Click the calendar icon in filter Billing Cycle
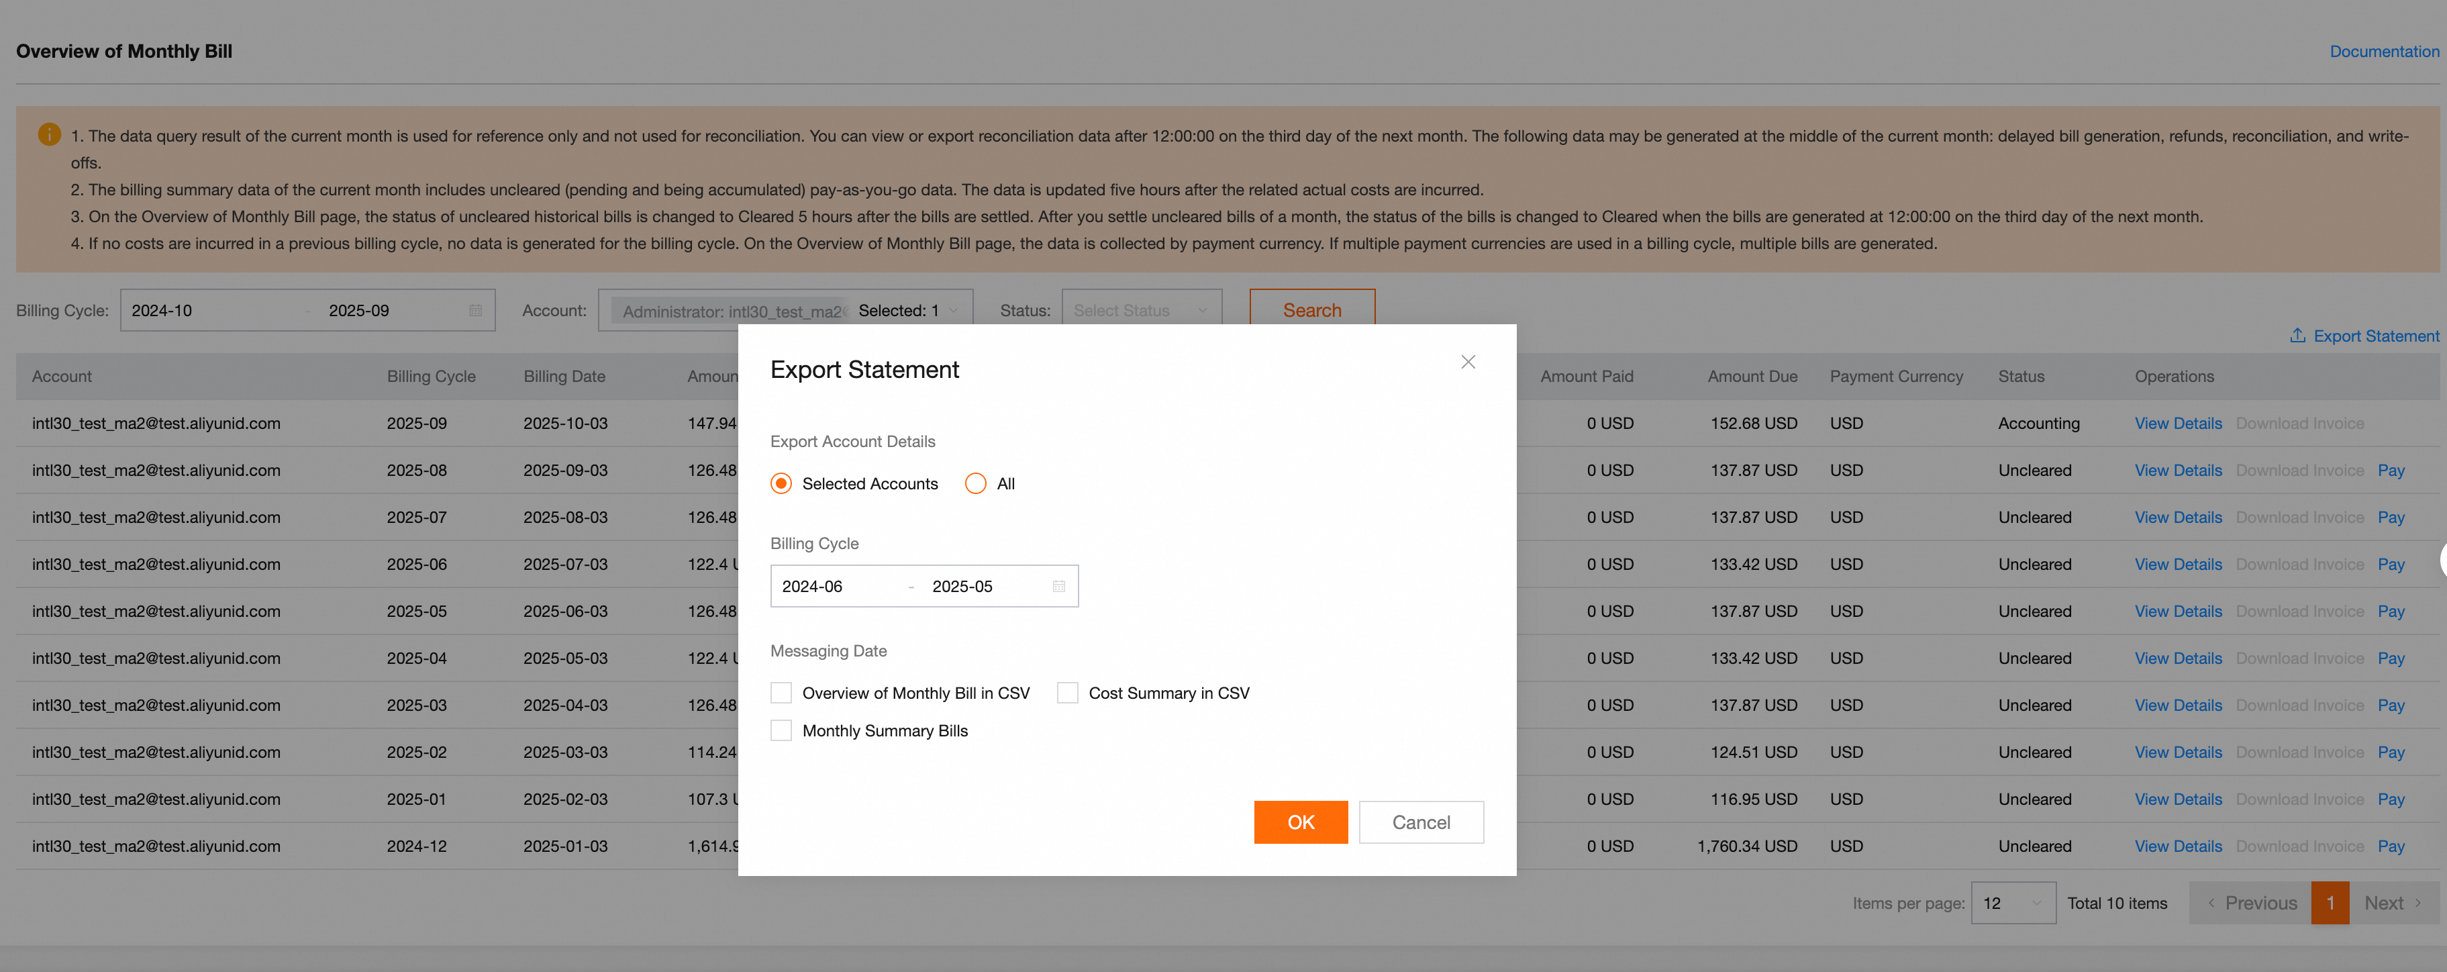 [x=476, y=311]
